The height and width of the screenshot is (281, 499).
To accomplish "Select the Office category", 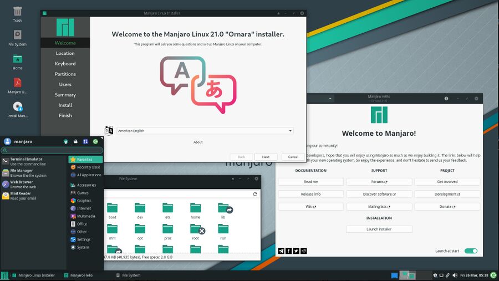I will point(85,224).
